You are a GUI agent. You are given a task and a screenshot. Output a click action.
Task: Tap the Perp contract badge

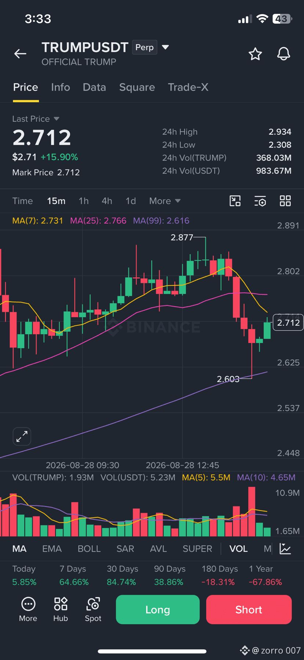point(145,47)
